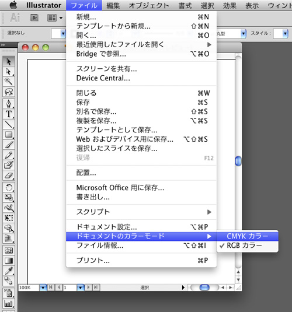
Task: Select the Blend tool
Action: point(9,281)
